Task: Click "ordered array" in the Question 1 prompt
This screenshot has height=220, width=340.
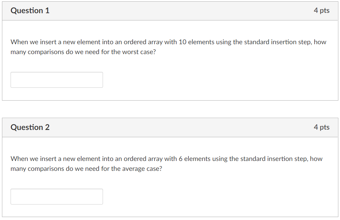Action: (x=143, y=42)
